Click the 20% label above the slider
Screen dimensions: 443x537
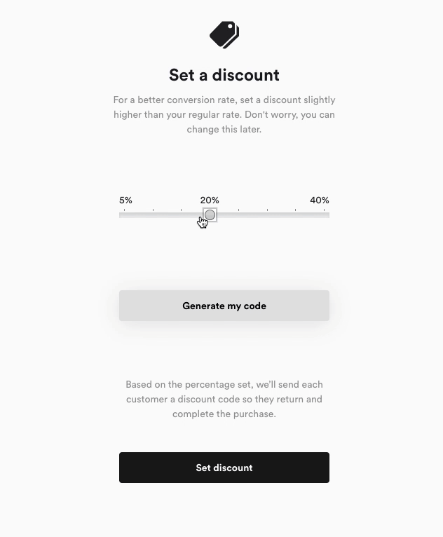point(210,200)
